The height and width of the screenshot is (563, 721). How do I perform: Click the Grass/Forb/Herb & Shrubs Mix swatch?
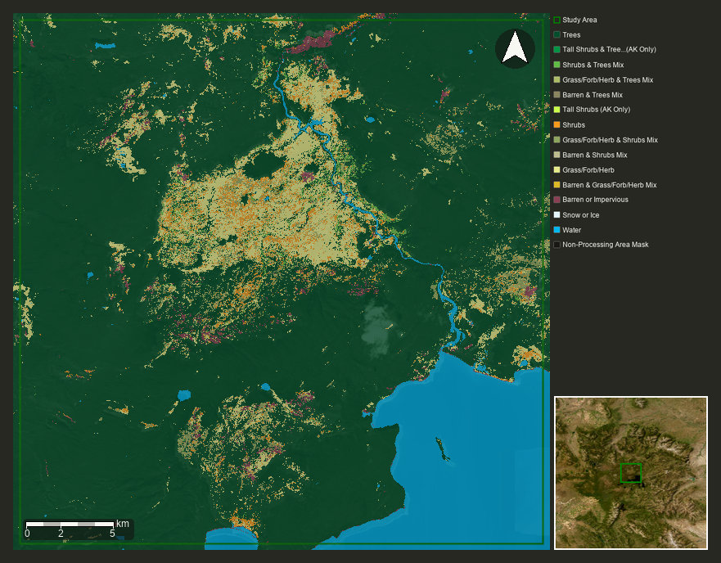click(557, 139)
